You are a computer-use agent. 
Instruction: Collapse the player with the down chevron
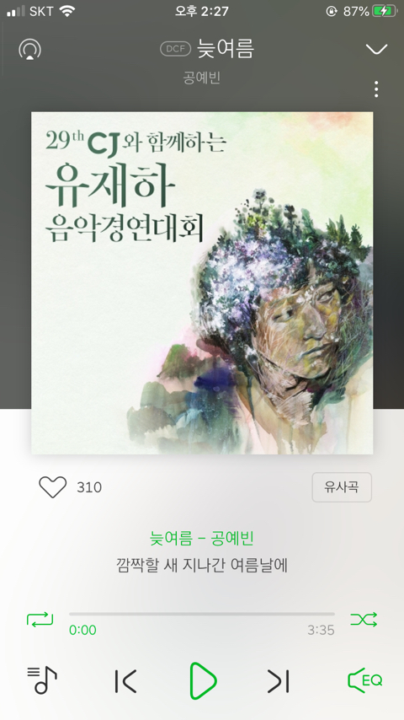376,49
